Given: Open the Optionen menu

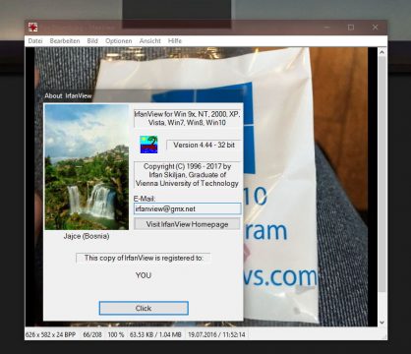Looking at the screenshot, I should pos(119,41).
